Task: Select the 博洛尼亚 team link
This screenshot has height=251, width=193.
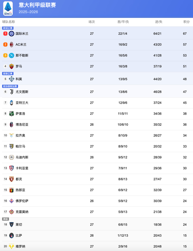Action: (22, 125)
